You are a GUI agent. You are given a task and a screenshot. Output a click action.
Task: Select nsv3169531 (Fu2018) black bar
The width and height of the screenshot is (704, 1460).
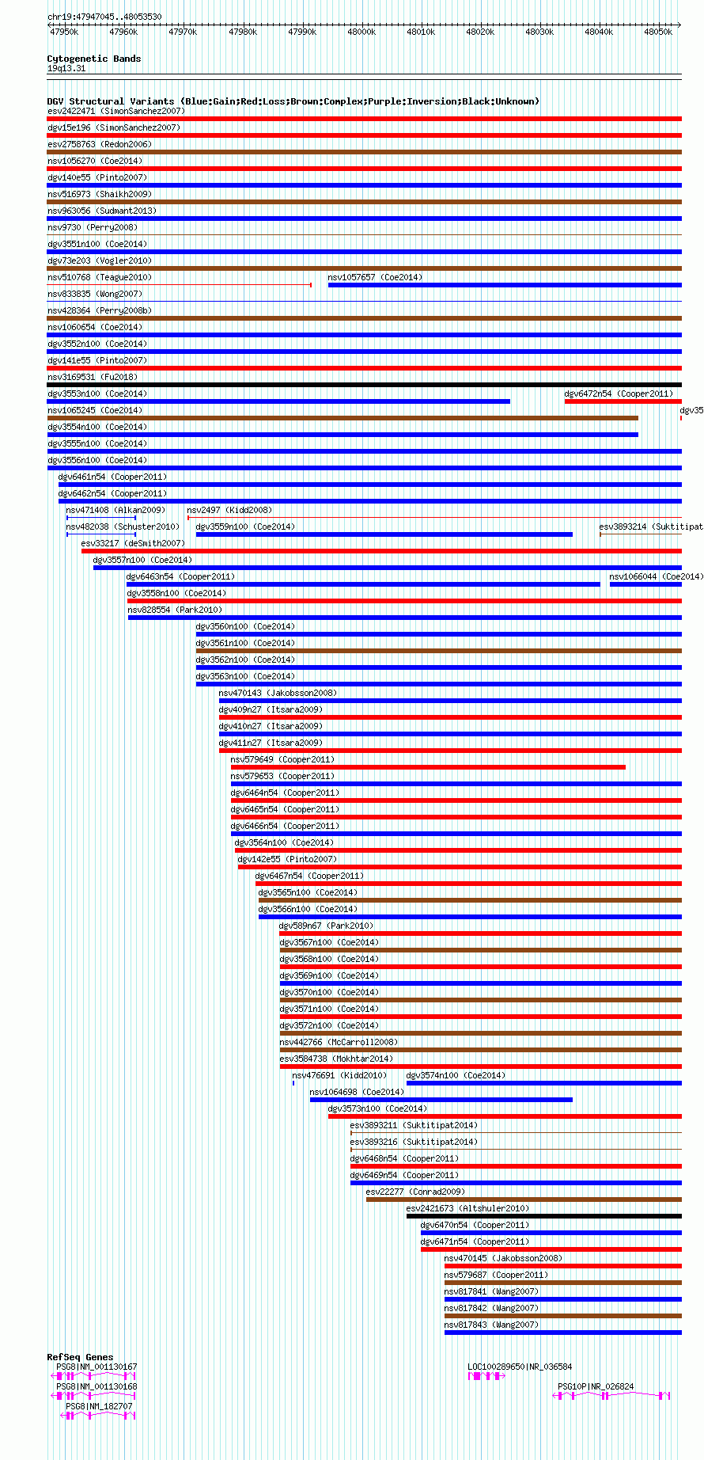(365, 385)
